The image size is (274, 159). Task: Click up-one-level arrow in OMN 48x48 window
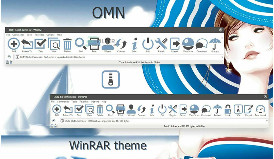54,121
